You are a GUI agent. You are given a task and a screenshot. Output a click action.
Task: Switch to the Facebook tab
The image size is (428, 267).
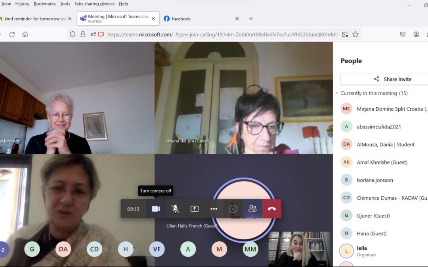point(181,19)
